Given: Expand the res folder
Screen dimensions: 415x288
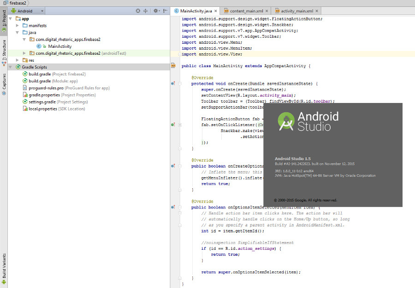Looking at the screenshot, I should [17, 60].
